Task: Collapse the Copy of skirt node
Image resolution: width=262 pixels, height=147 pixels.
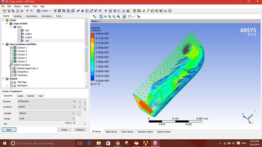Action: (7, 24)
